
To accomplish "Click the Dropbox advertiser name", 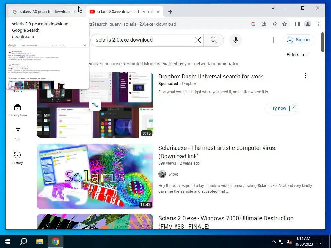I will [189, 84].
